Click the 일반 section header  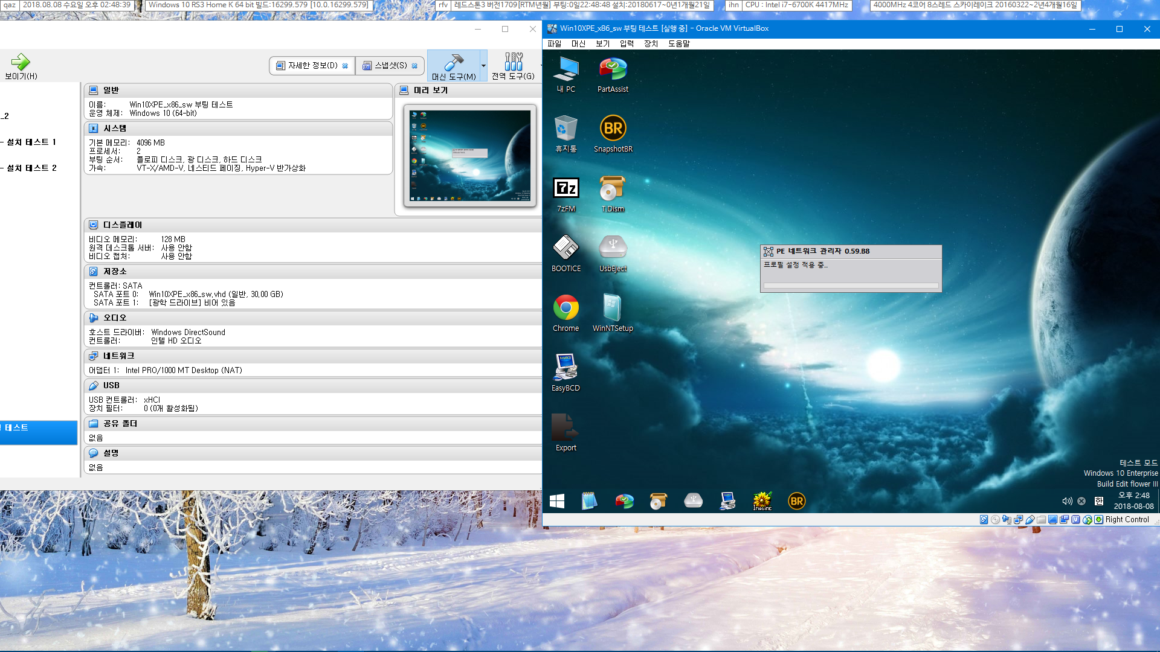pyautogui.click(x=238, y=90)
